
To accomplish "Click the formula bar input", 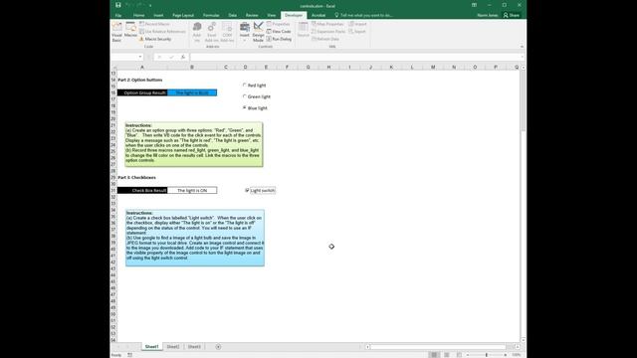I will (355, 57).
